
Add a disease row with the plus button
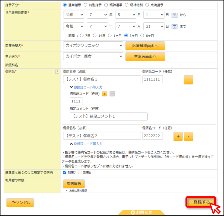[x=178, y=136]
